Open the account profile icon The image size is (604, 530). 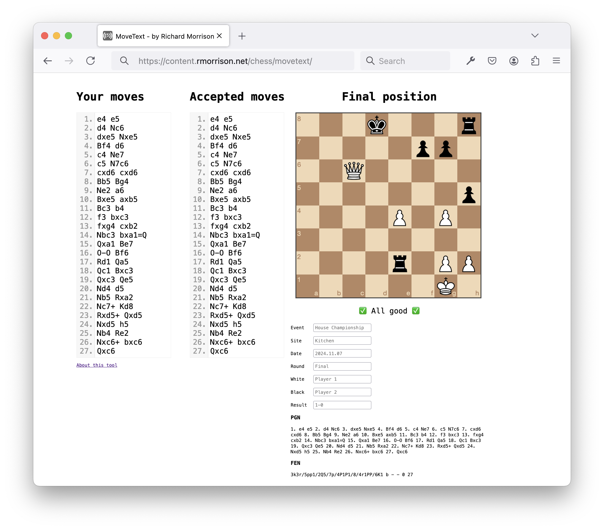pos(514,61)
